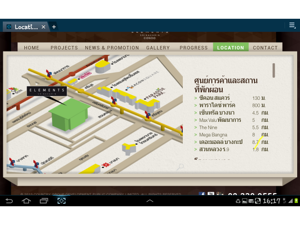Close the Locati... browser tab

tap(44, 27)
